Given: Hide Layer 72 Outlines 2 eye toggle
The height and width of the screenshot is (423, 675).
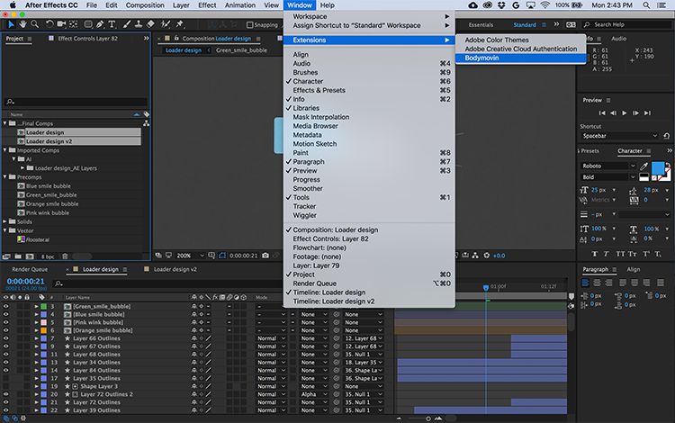Looking at the screenshot, I should point(6,394).
